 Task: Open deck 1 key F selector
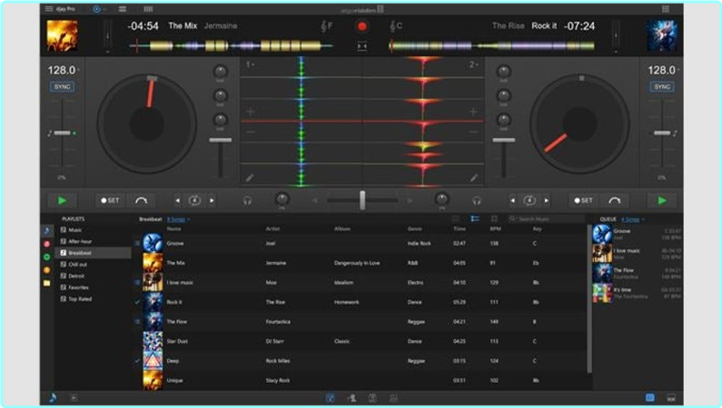coord(326,26)
